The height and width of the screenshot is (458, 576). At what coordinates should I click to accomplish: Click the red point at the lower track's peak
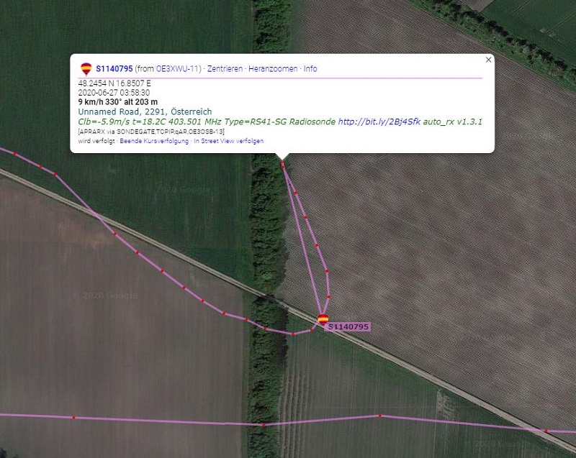[380, 416]
